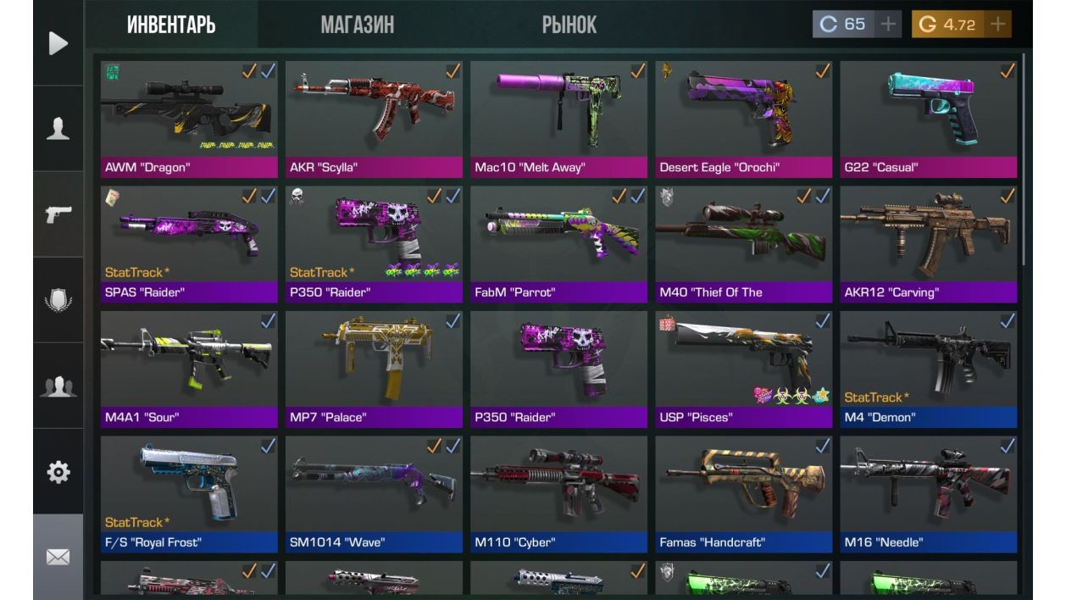
Task: Open the settings gear in sidebar
Action: (58, 471)
